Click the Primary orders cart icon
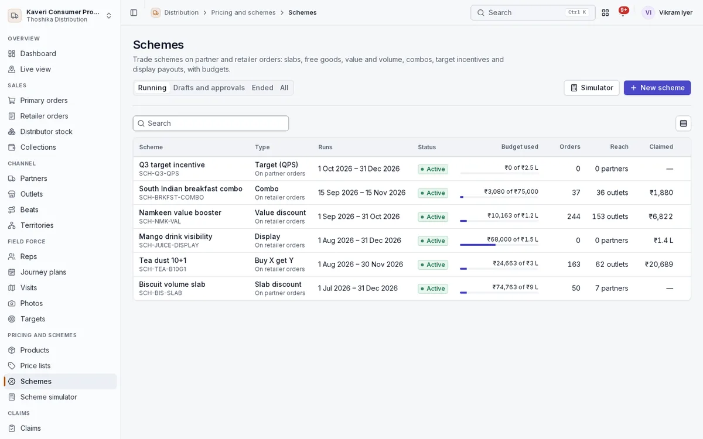The height and width of the screenshot is (439, 703). (x=12, y=100)
